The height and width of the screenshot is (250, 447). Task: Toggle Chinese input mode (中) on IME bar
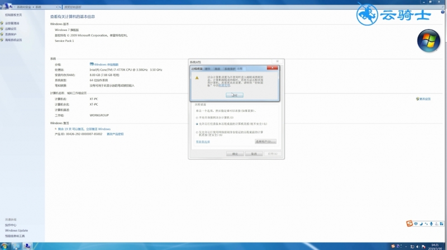[416, 224]
